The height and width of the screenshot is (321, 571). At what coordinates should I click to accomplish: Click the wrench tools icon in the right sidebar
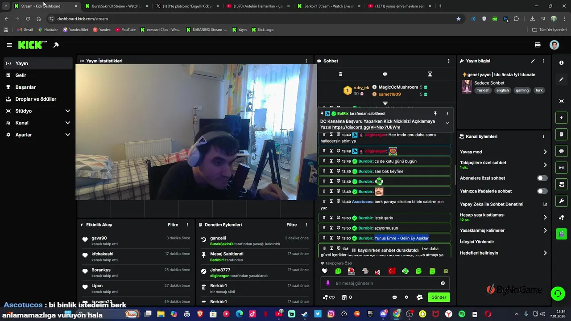(561, 201)
